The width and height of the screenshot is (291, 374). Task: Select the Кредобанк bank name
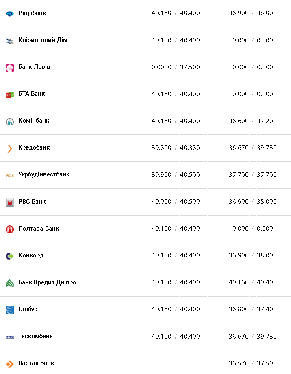pyautogui.click(x=34, y=147)
